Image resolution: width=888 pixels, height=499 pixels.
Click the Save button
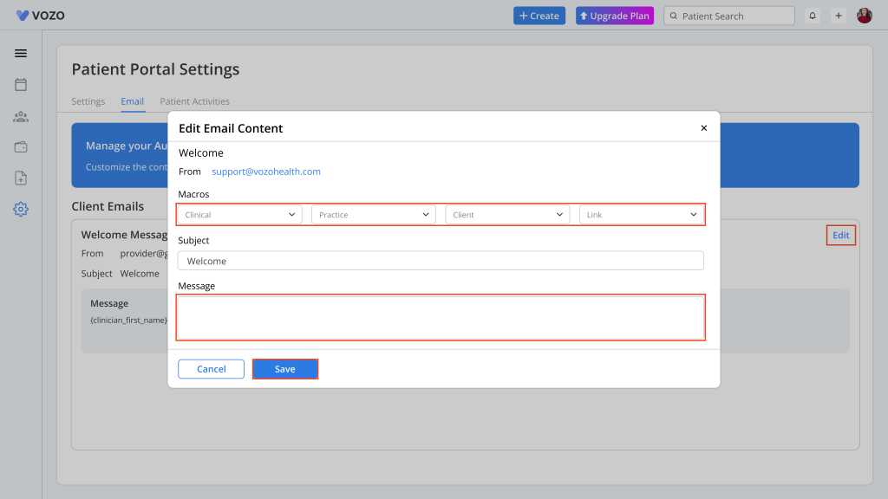click(x=285, y=369)
